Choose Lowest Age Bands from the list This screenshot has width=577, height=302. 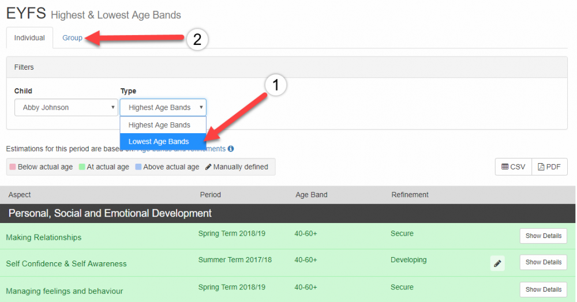(x=159, y=142)
